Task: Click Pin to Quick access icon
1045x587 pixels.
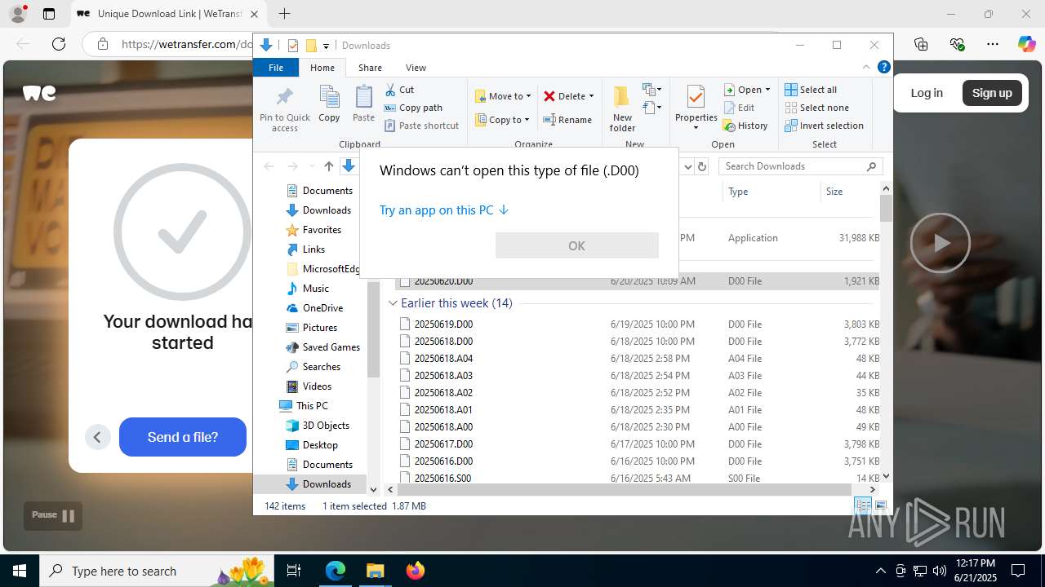Action: click(x=284, y=97)
